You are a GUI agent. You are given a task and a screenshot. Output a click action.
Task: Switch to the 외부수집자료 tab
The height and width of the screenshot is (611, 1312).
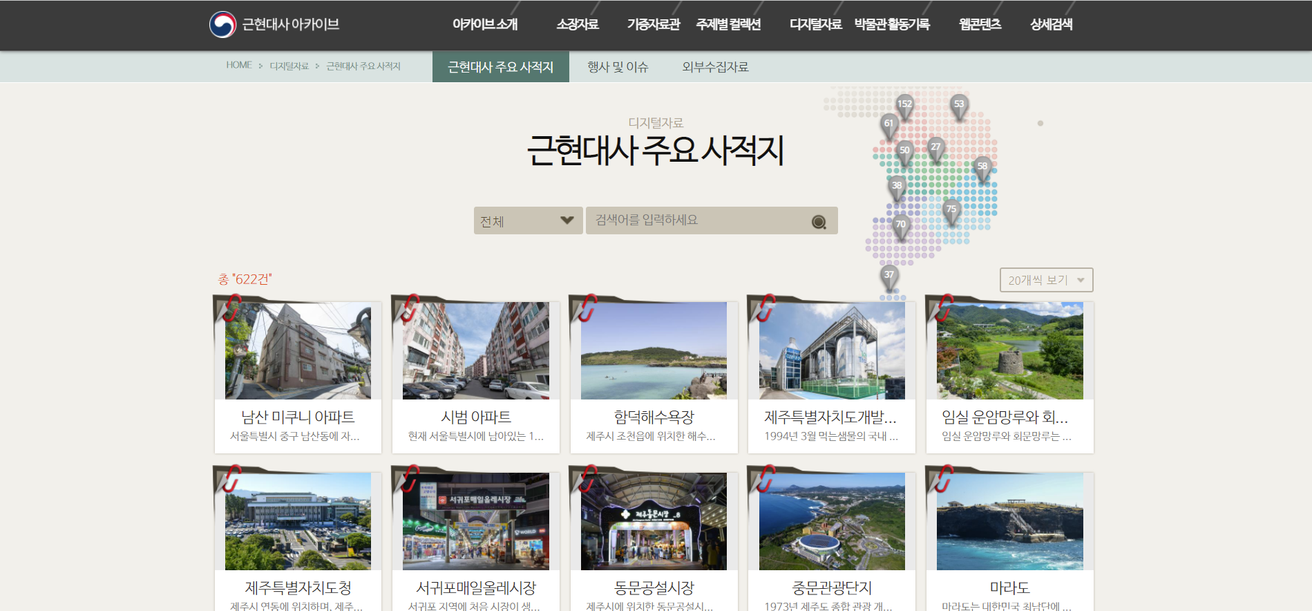pos(715,67)
